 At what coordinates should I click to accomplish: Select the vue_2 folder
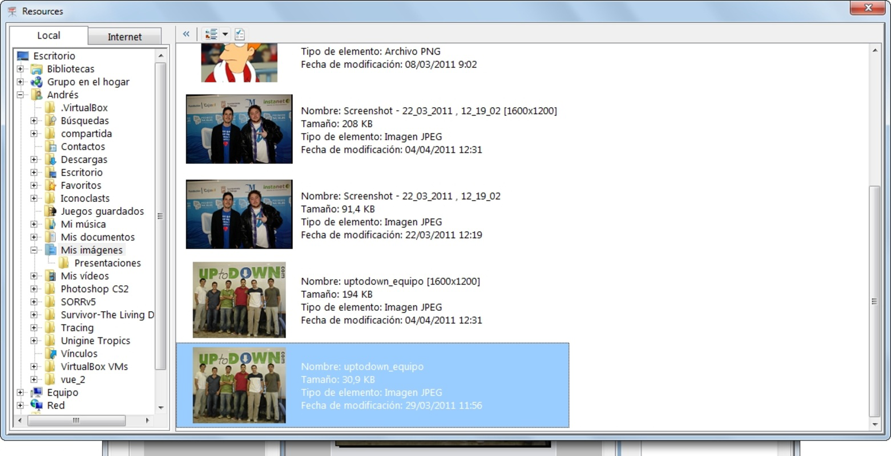point(73,380)
